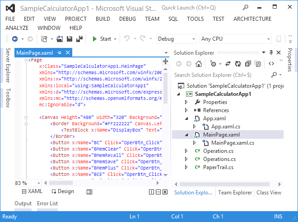Screen dimensions: 298x222
Task: Open the open-documents list dropdown arrow
Action: (166, 53)
